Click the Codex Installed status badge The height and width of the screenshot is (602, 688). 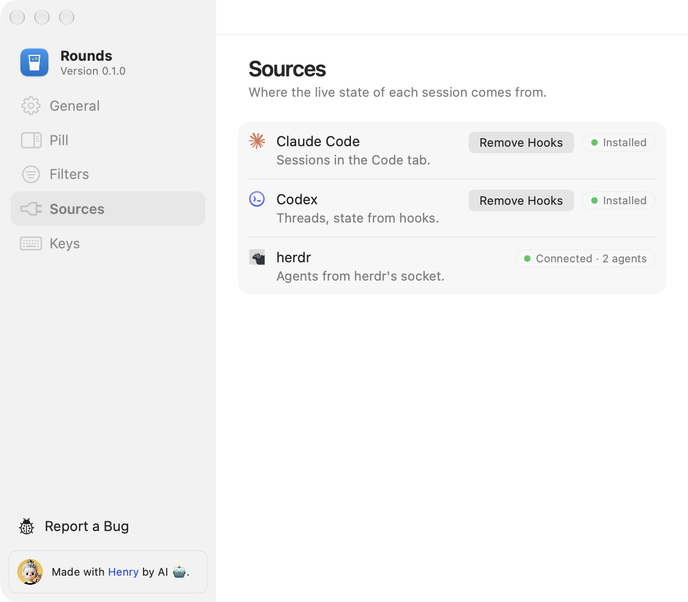click(x=619, y=200)
